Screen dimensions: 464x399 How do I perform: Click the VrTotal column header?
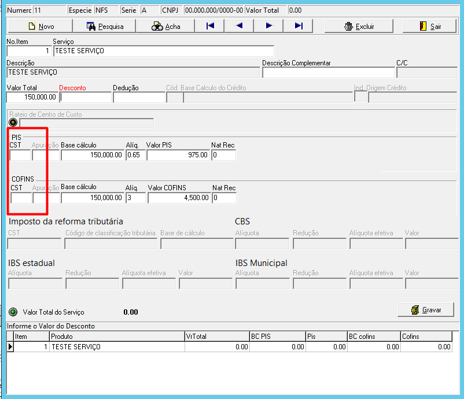(x=217, y=337)
